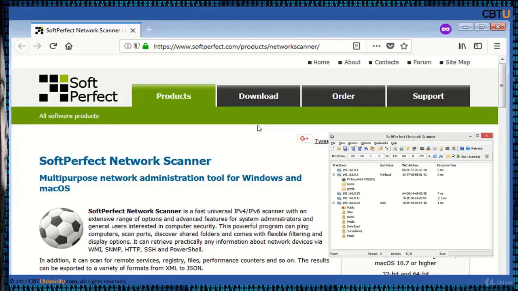Open tracking protection shield in address bar
Image resolution: width=518 pixels, height=291 pixels.
click(x=137, y=46)
